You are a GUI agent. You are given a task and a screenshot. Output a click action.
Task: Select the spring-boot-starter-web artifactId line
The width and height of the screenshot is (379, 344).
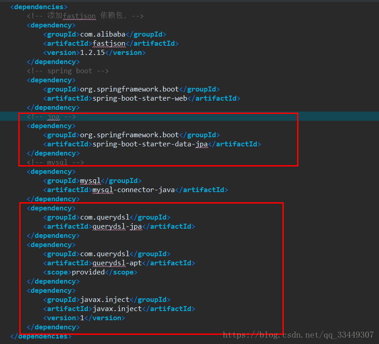coord(141,98)
